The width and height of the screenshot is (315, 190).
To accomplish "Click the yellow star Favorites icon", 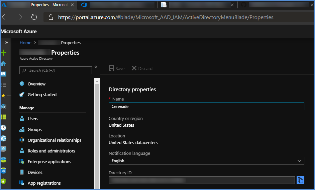I will (3, 96).
